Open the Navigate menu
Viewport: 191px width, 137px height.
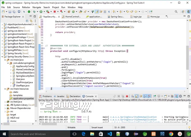pos(37,7)
